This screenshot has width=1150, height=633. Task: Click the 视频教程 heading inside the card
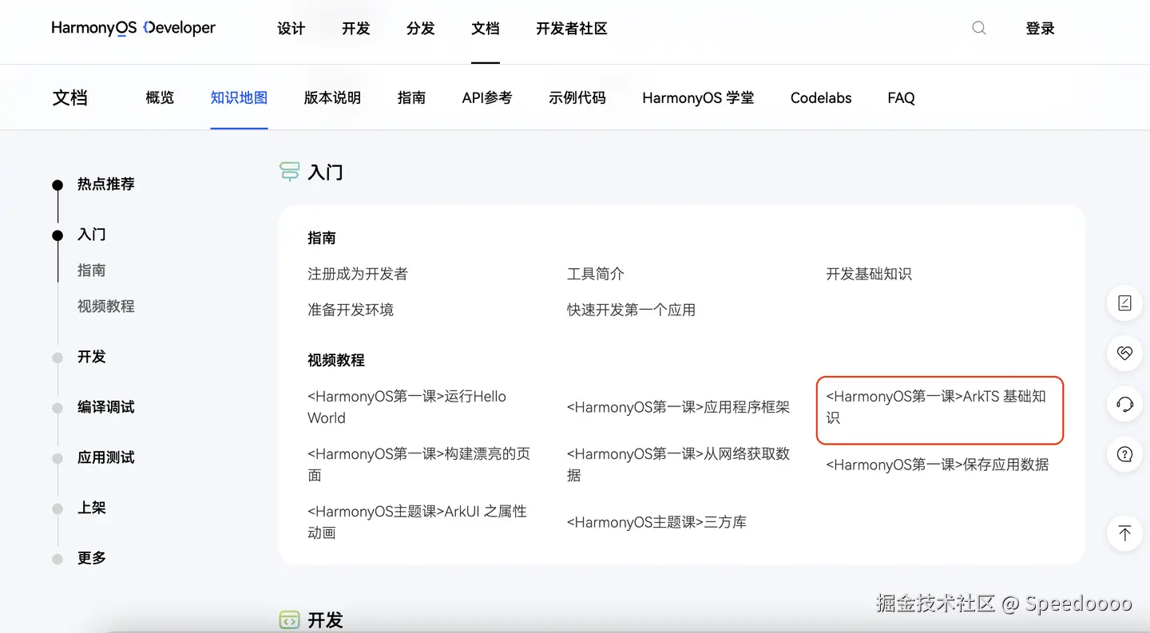[336, 360]
